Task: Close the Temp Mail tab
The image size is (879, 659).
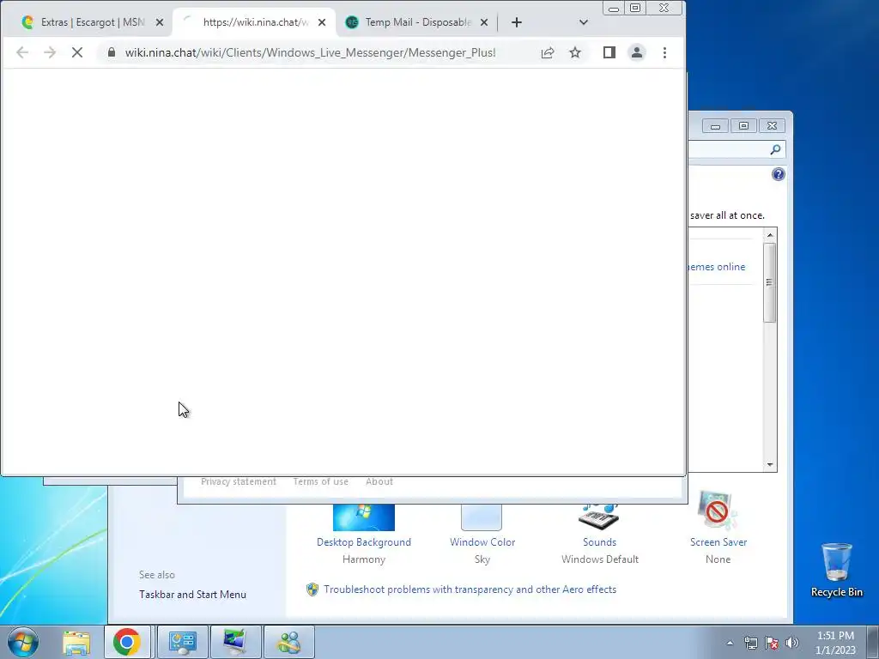Action: [x=484, y=22]
